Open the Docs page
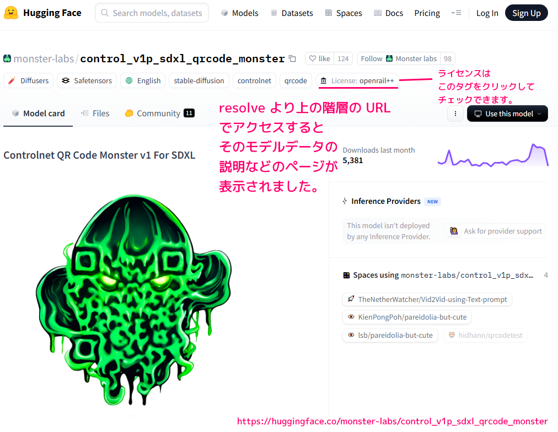 pos(388,13)
